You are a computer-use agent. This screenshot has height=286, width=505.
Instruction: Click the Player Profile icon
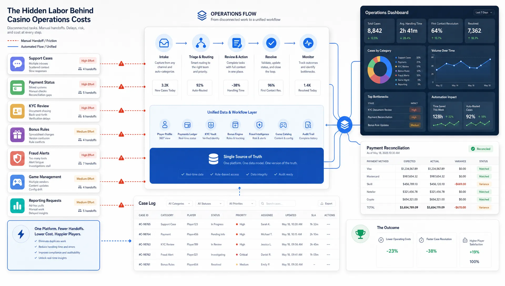coord(165,125)
